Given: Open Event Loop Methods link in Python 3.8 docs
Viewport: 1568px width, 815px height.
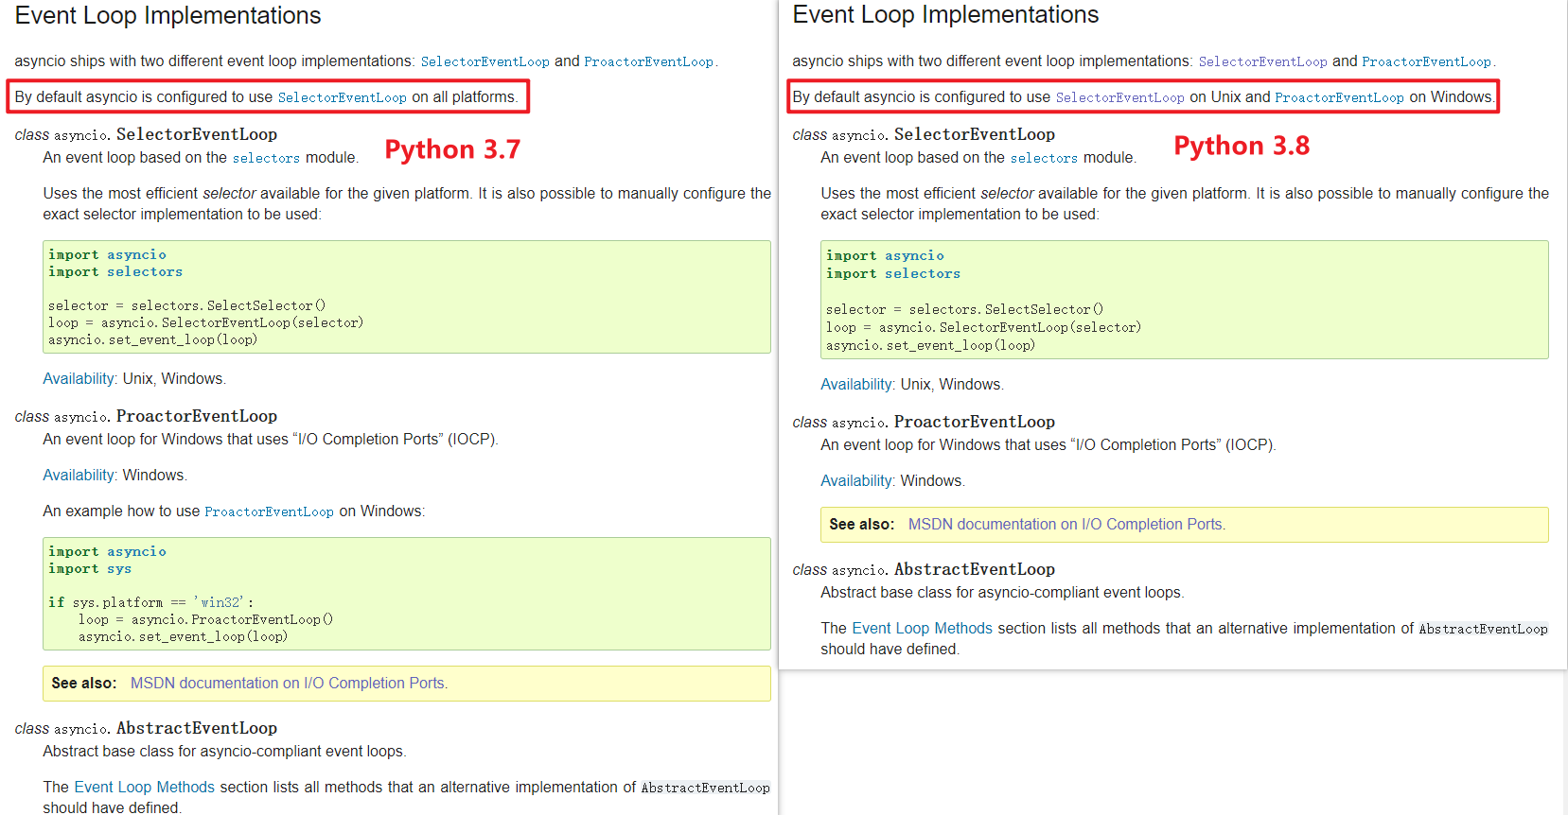Looking at the screenshot, I should click(922, 628).
